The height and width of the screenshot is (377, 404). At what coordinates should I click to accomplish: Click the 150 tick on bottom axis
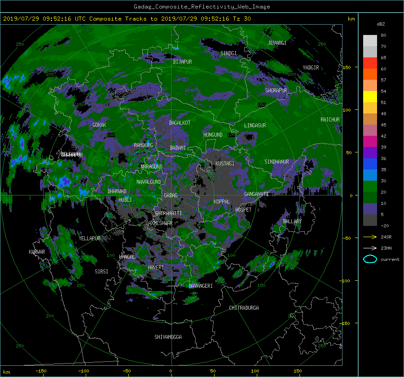pyautogui.click(x=298, y=371)
